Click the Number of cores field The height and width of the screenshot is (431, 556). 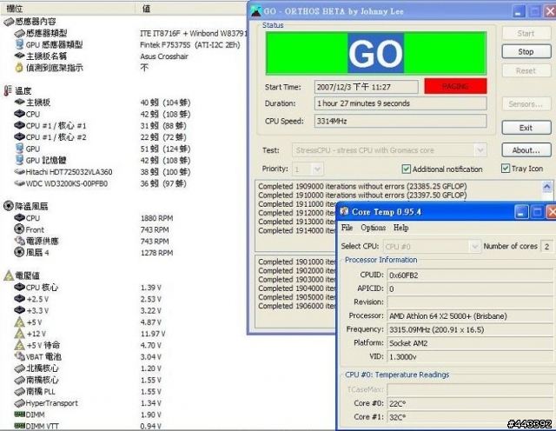click(x=546, y=246)
